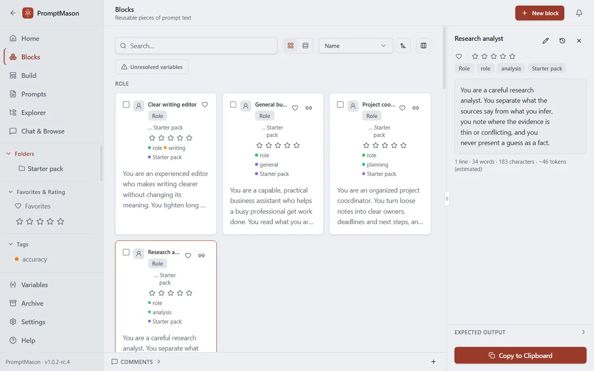The image size is (594, 371).
Task: Go to Home in sidebar
Action: pos(52,38)
